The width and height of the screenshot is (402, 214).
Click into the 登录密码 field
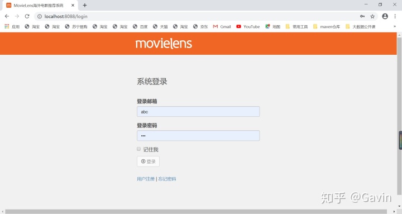point(198,135)
